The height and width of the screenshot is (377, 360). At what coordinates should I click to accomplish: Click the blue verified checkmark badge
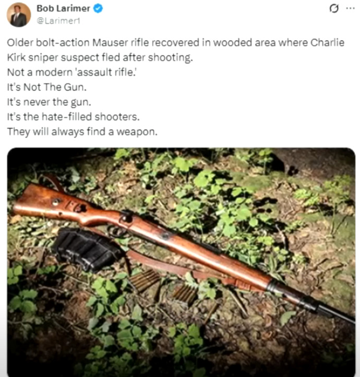[x=98, y=8]
